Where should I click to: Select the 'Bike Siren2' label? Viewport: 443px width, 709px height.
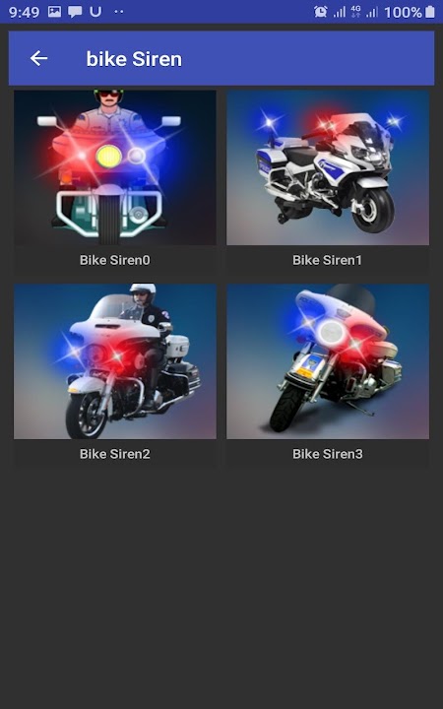point(115,454)
